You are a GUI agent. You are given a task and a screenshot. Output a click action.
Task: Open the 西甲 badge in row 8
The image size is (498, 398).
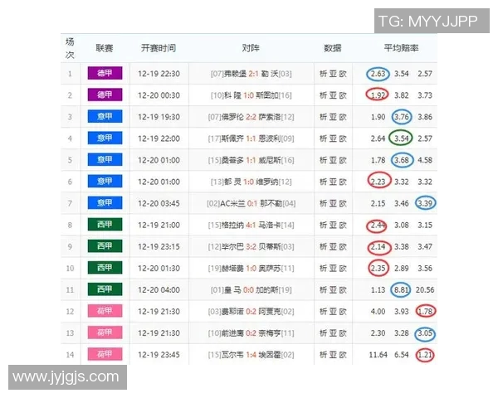click(105, 225)
